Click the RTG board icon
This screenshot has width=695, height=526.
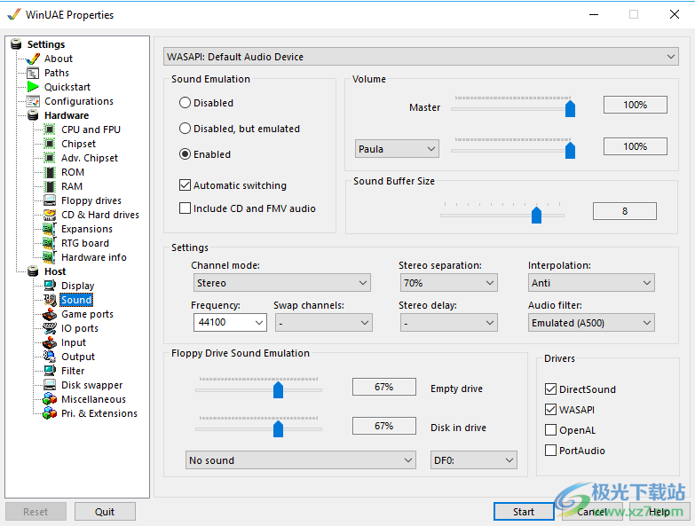point(49,243)
